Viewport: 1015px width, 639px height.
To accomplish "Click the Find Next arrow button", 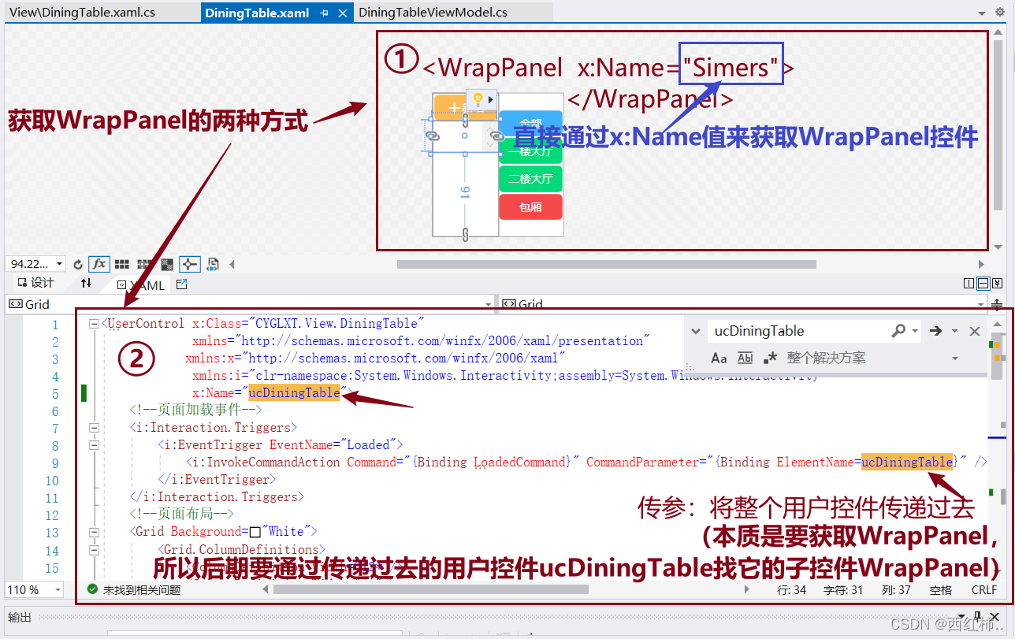I will coord(935,331).
